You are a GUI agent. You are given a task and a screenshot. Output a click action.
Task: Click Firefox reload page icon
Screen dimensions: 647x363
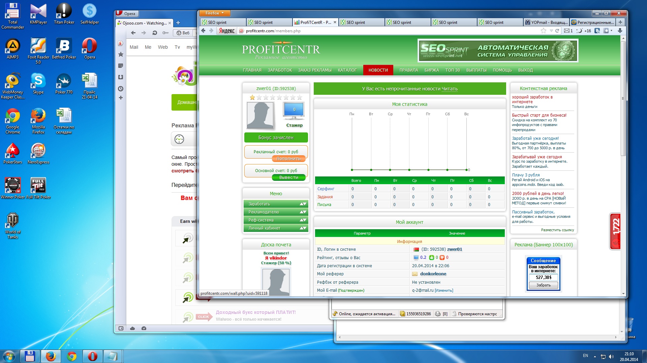557,31
